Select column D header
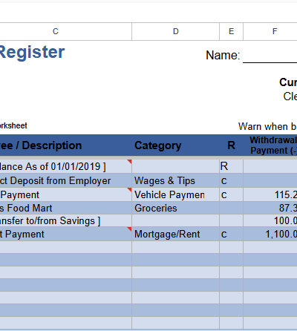Screen dimensions: 297x331 [175, 31]
